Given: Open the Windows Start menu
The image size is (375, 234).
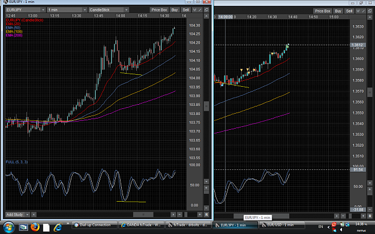Looking at the screenshot, I should tap(9, 227).
